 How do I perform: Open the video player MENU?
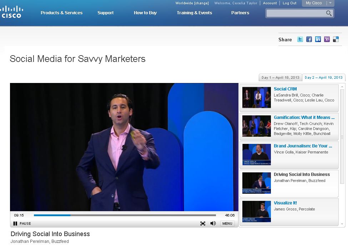[x=227, y=223]
